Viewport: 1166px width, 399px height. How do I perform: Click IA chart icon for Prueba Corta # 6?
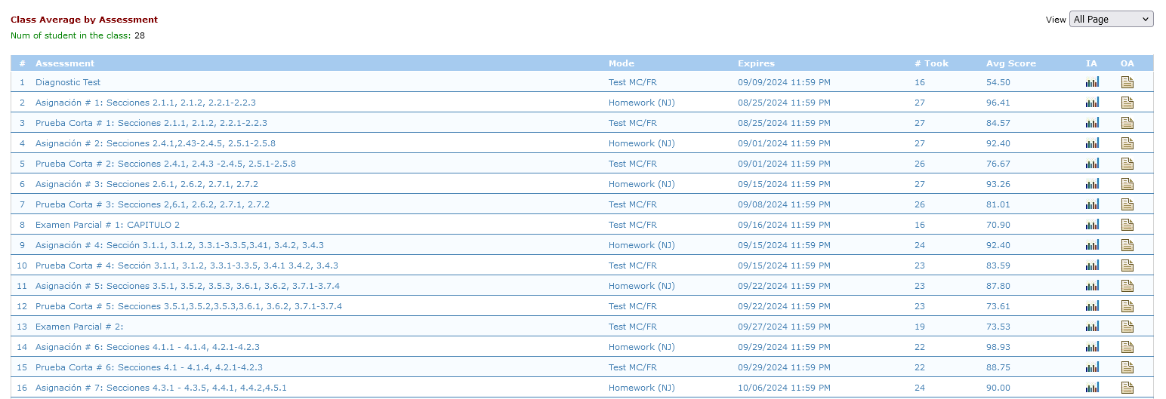[x=1092, y=367]
